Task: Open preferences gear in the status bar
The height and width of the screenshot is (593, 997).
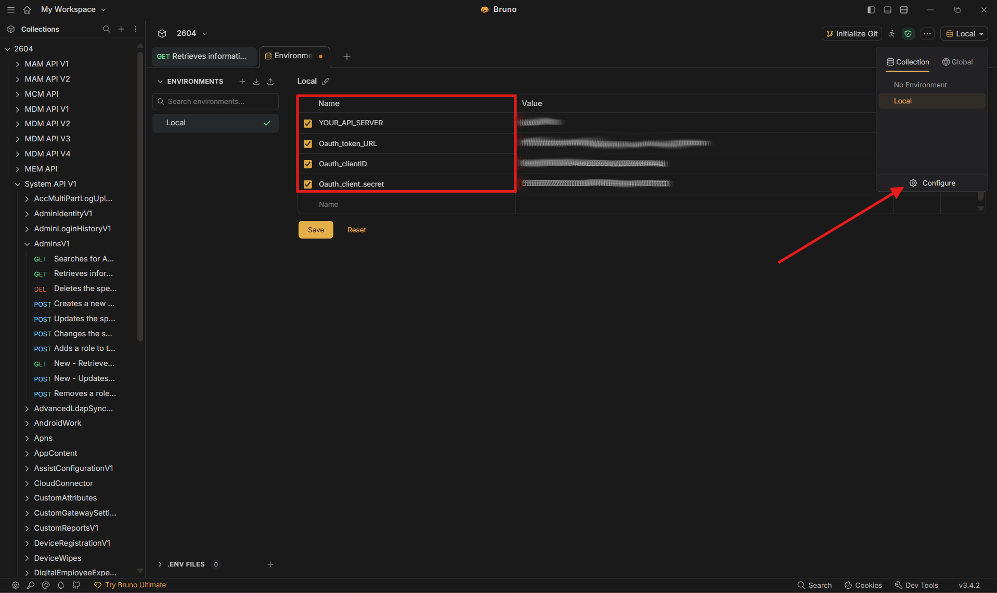Action: tap(15, 585)
